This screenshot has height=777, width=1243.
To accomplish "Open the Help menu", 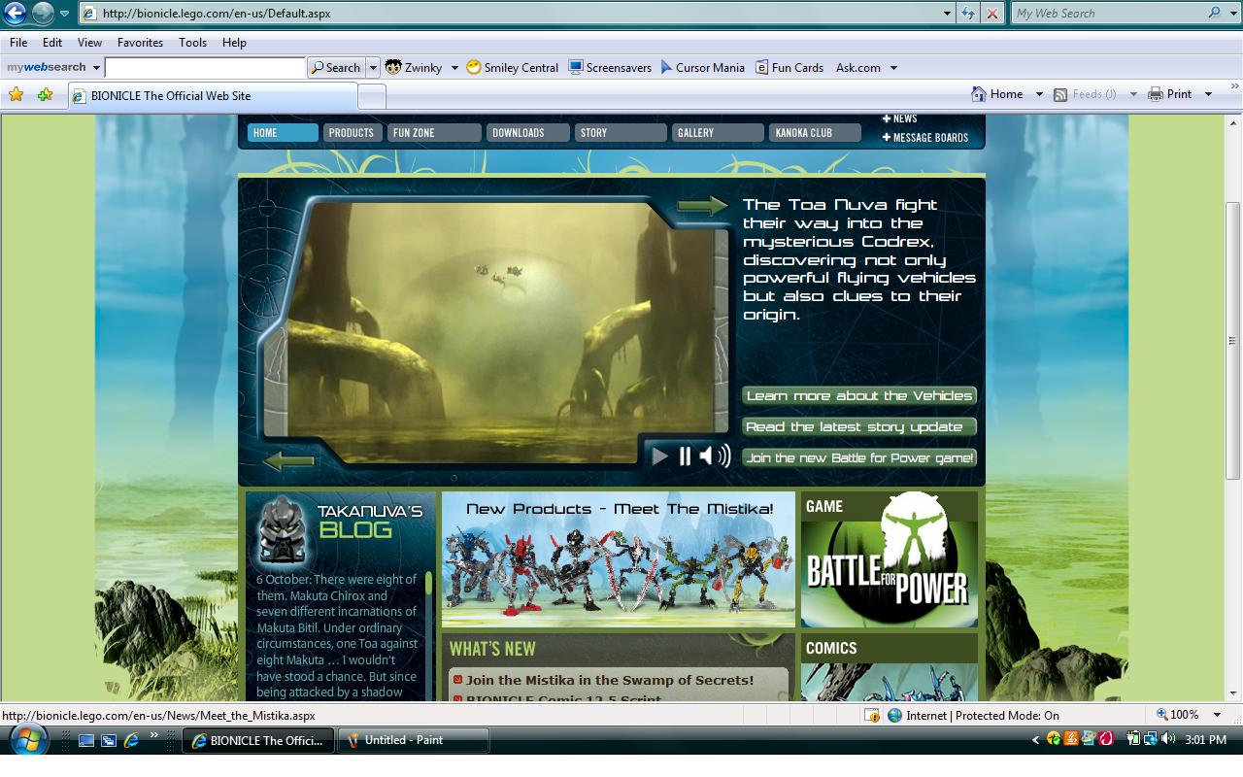I will (x=234, y=43).
